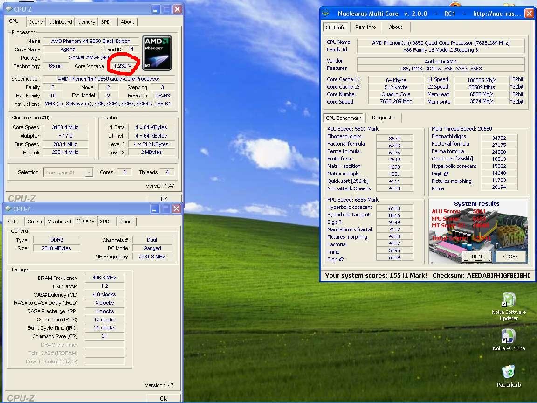Click the Command Rate 2T value
The height and width of the screenshot is (403, 537).
[x=104, y=336]
